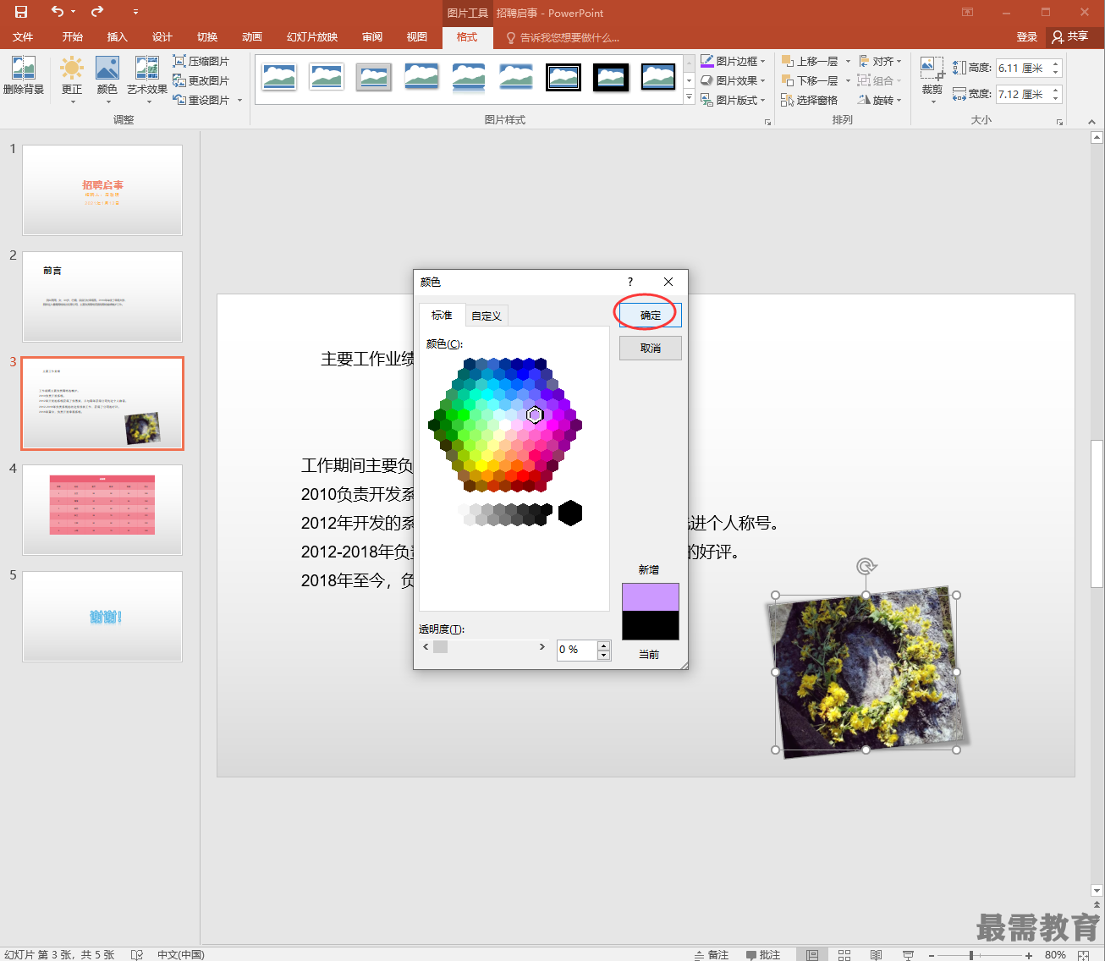The image size is (1105, 961).
Task: Click 登录 sign in link
Action: coord(1027,36)
